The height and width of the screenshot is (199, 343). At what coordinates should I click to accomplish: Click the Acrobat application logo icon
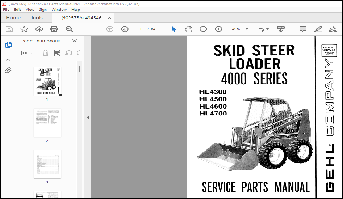[4, 3]
